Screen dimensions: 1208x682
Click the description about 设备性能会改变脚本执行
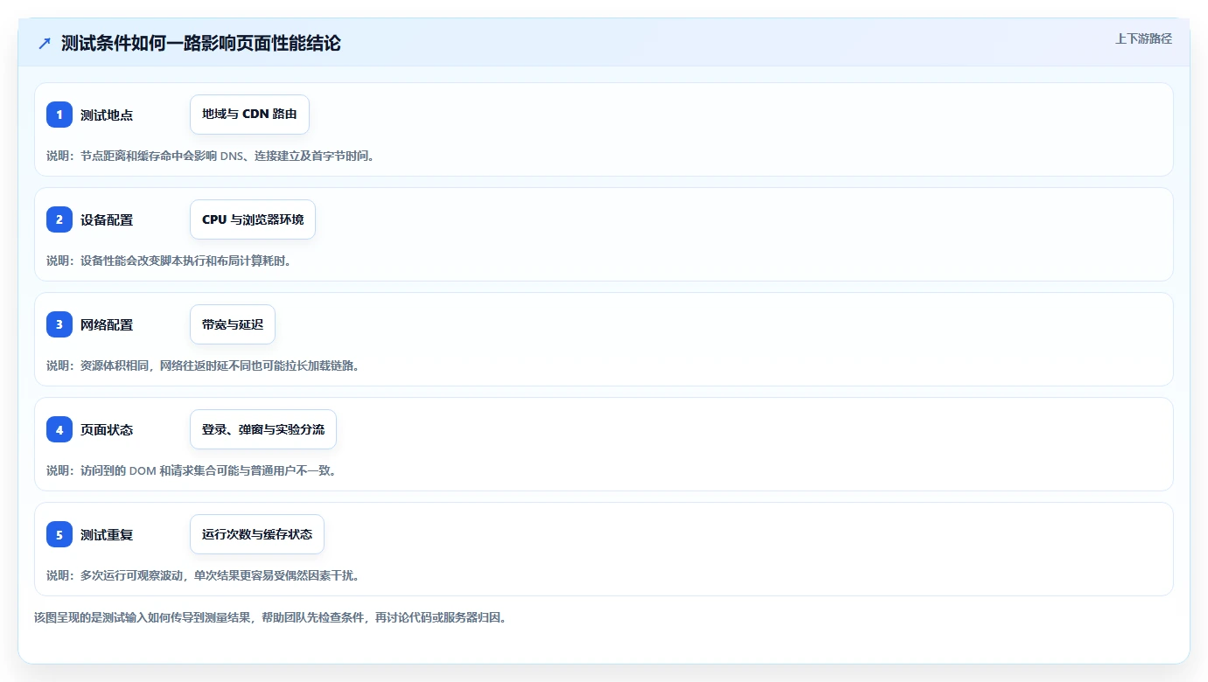point(169,261)
